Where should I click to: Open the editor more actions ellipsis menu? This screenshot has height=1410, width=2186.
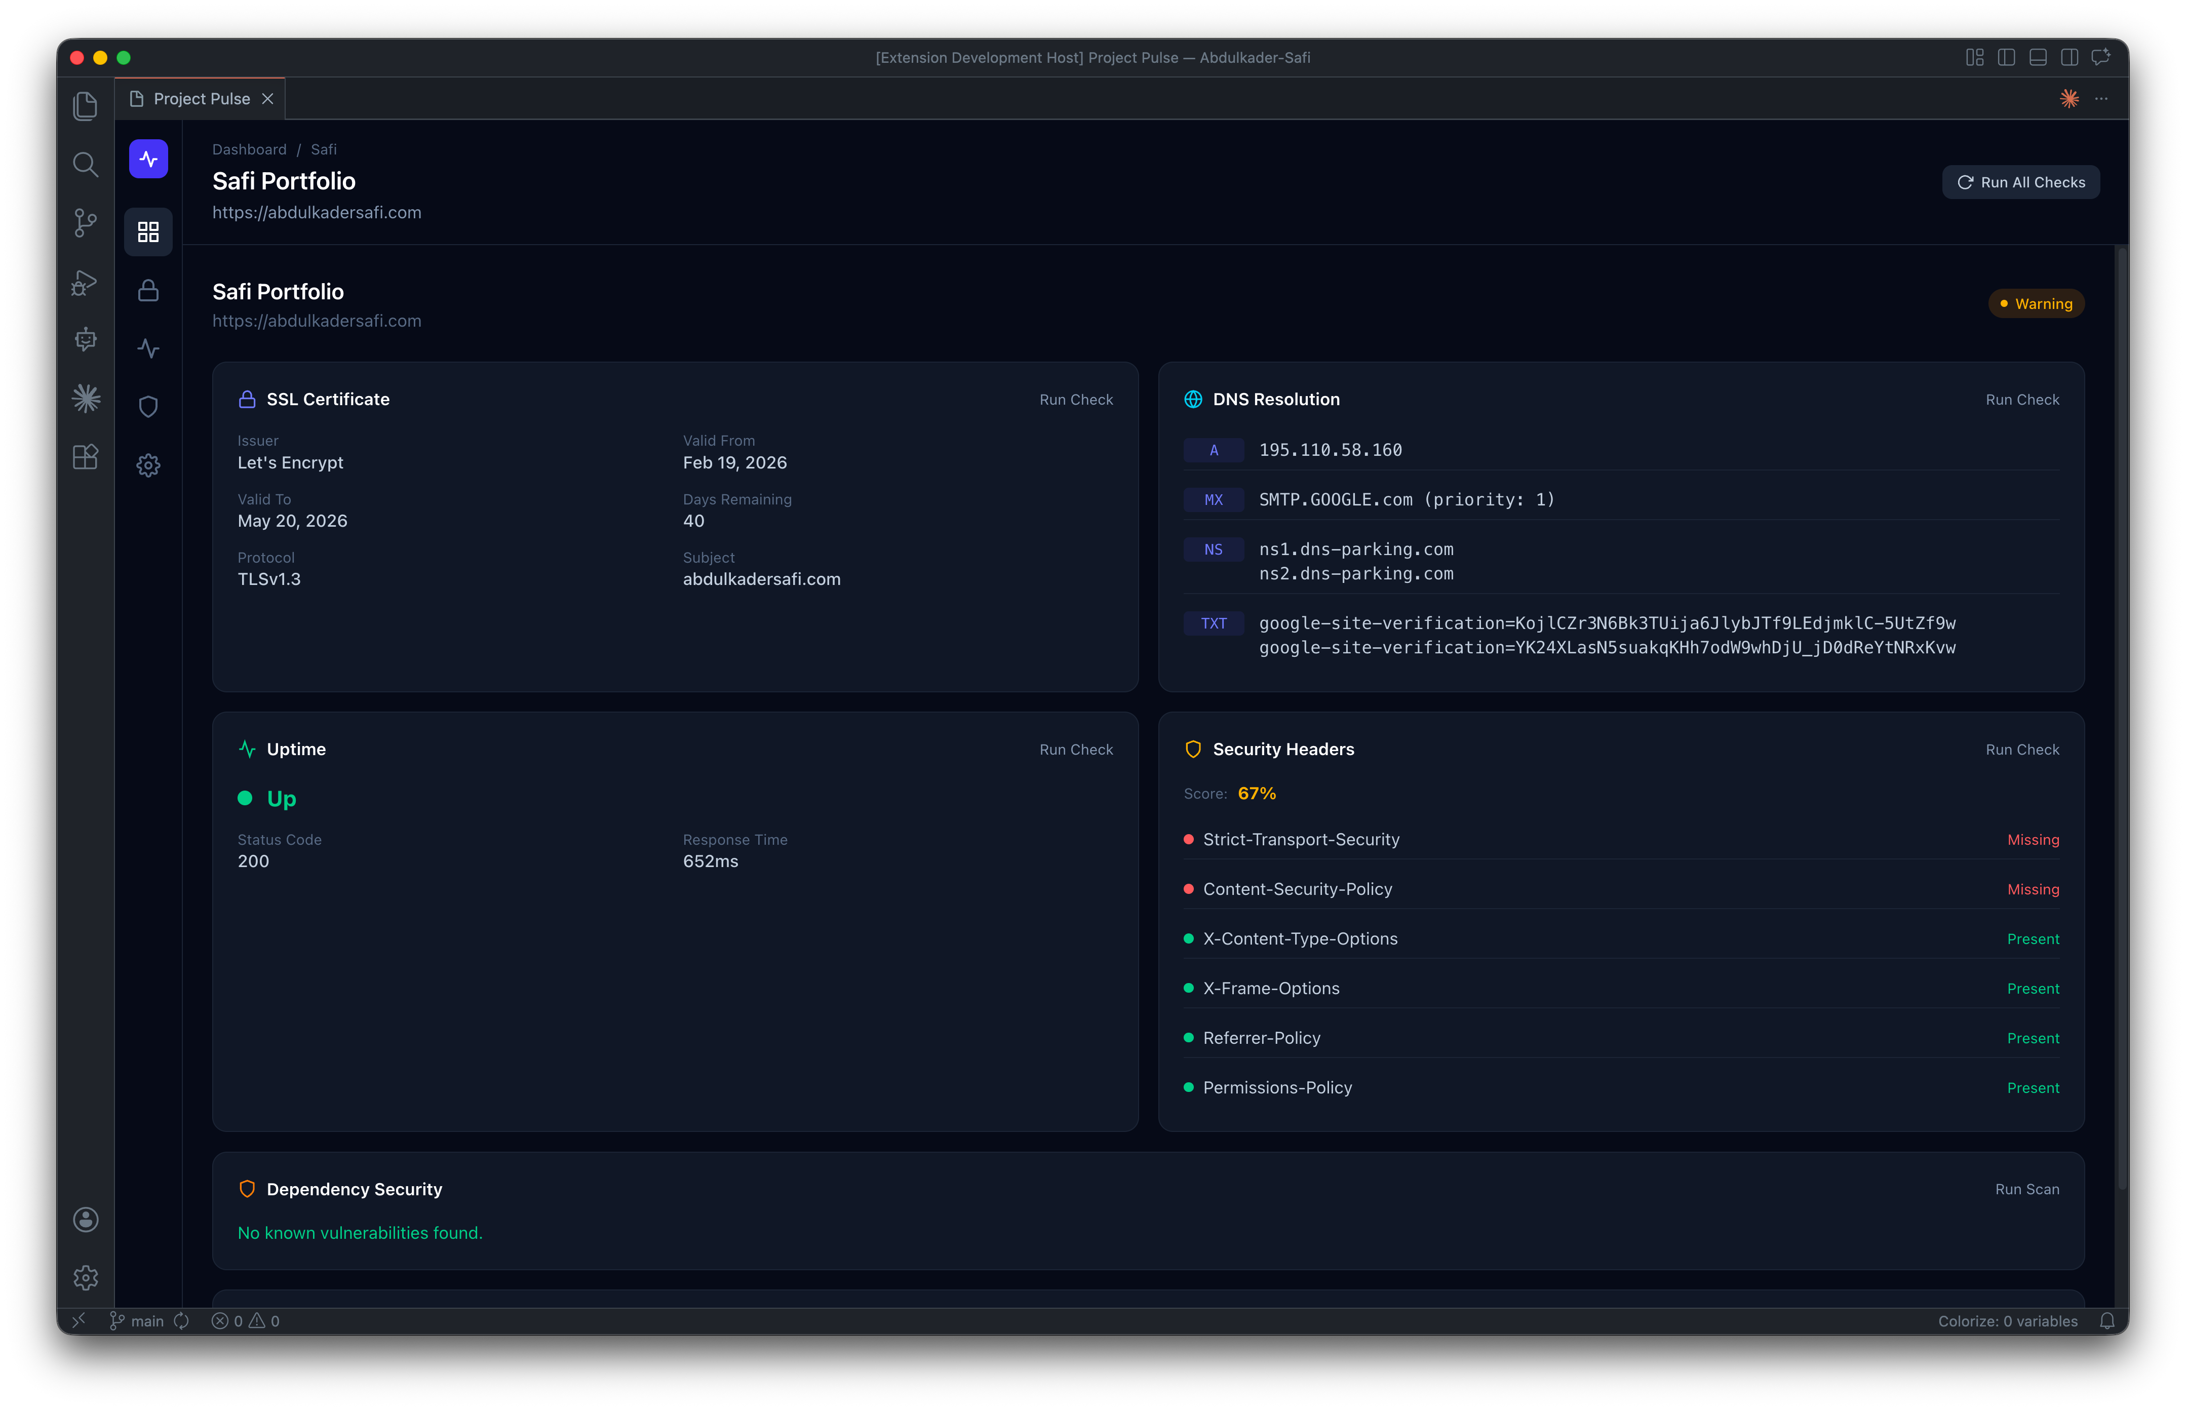(2101, 98)
